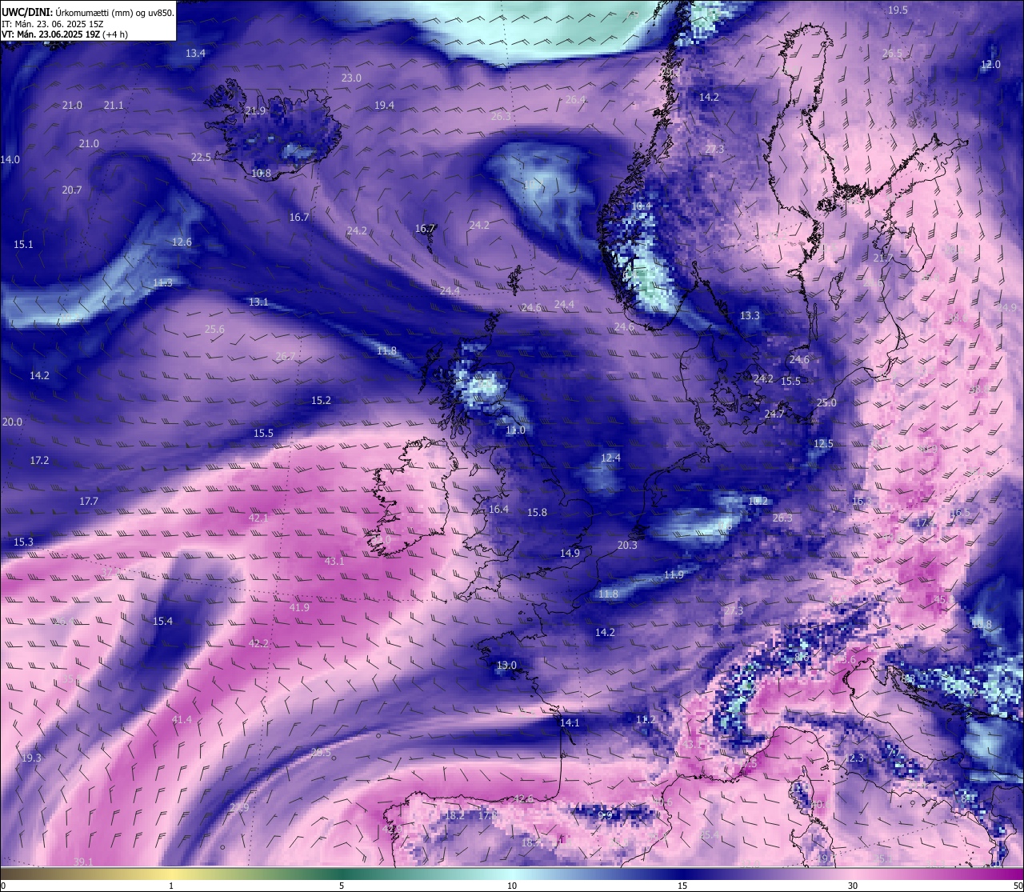Click the 20.3 value label
Viewport: 1024px width, 892px height.
click(627, 545)
